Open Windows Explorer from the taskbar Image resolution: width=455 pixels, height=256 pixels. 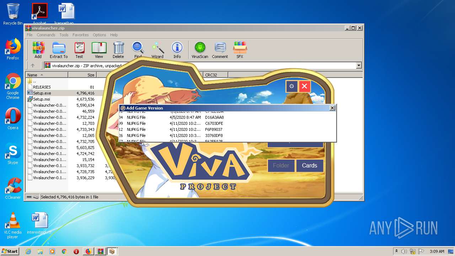(40, 251)
